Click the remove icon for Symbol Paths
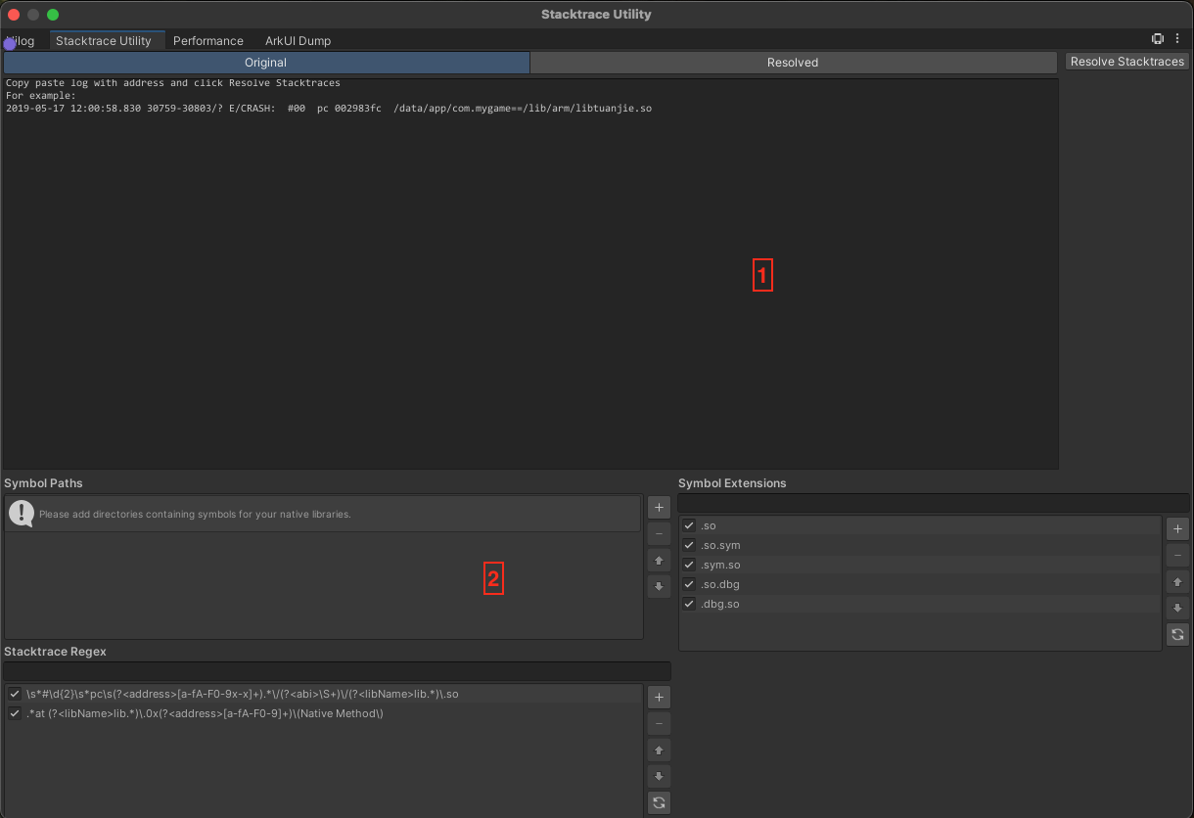This screenshot has height=818, width=1194. [x=658, y=533]
